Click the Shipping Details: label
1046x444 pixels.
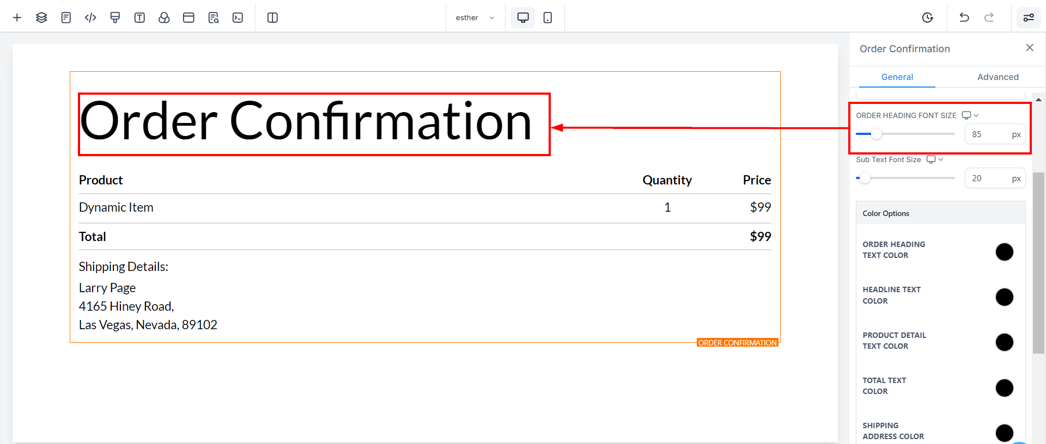tap(124, 267)
